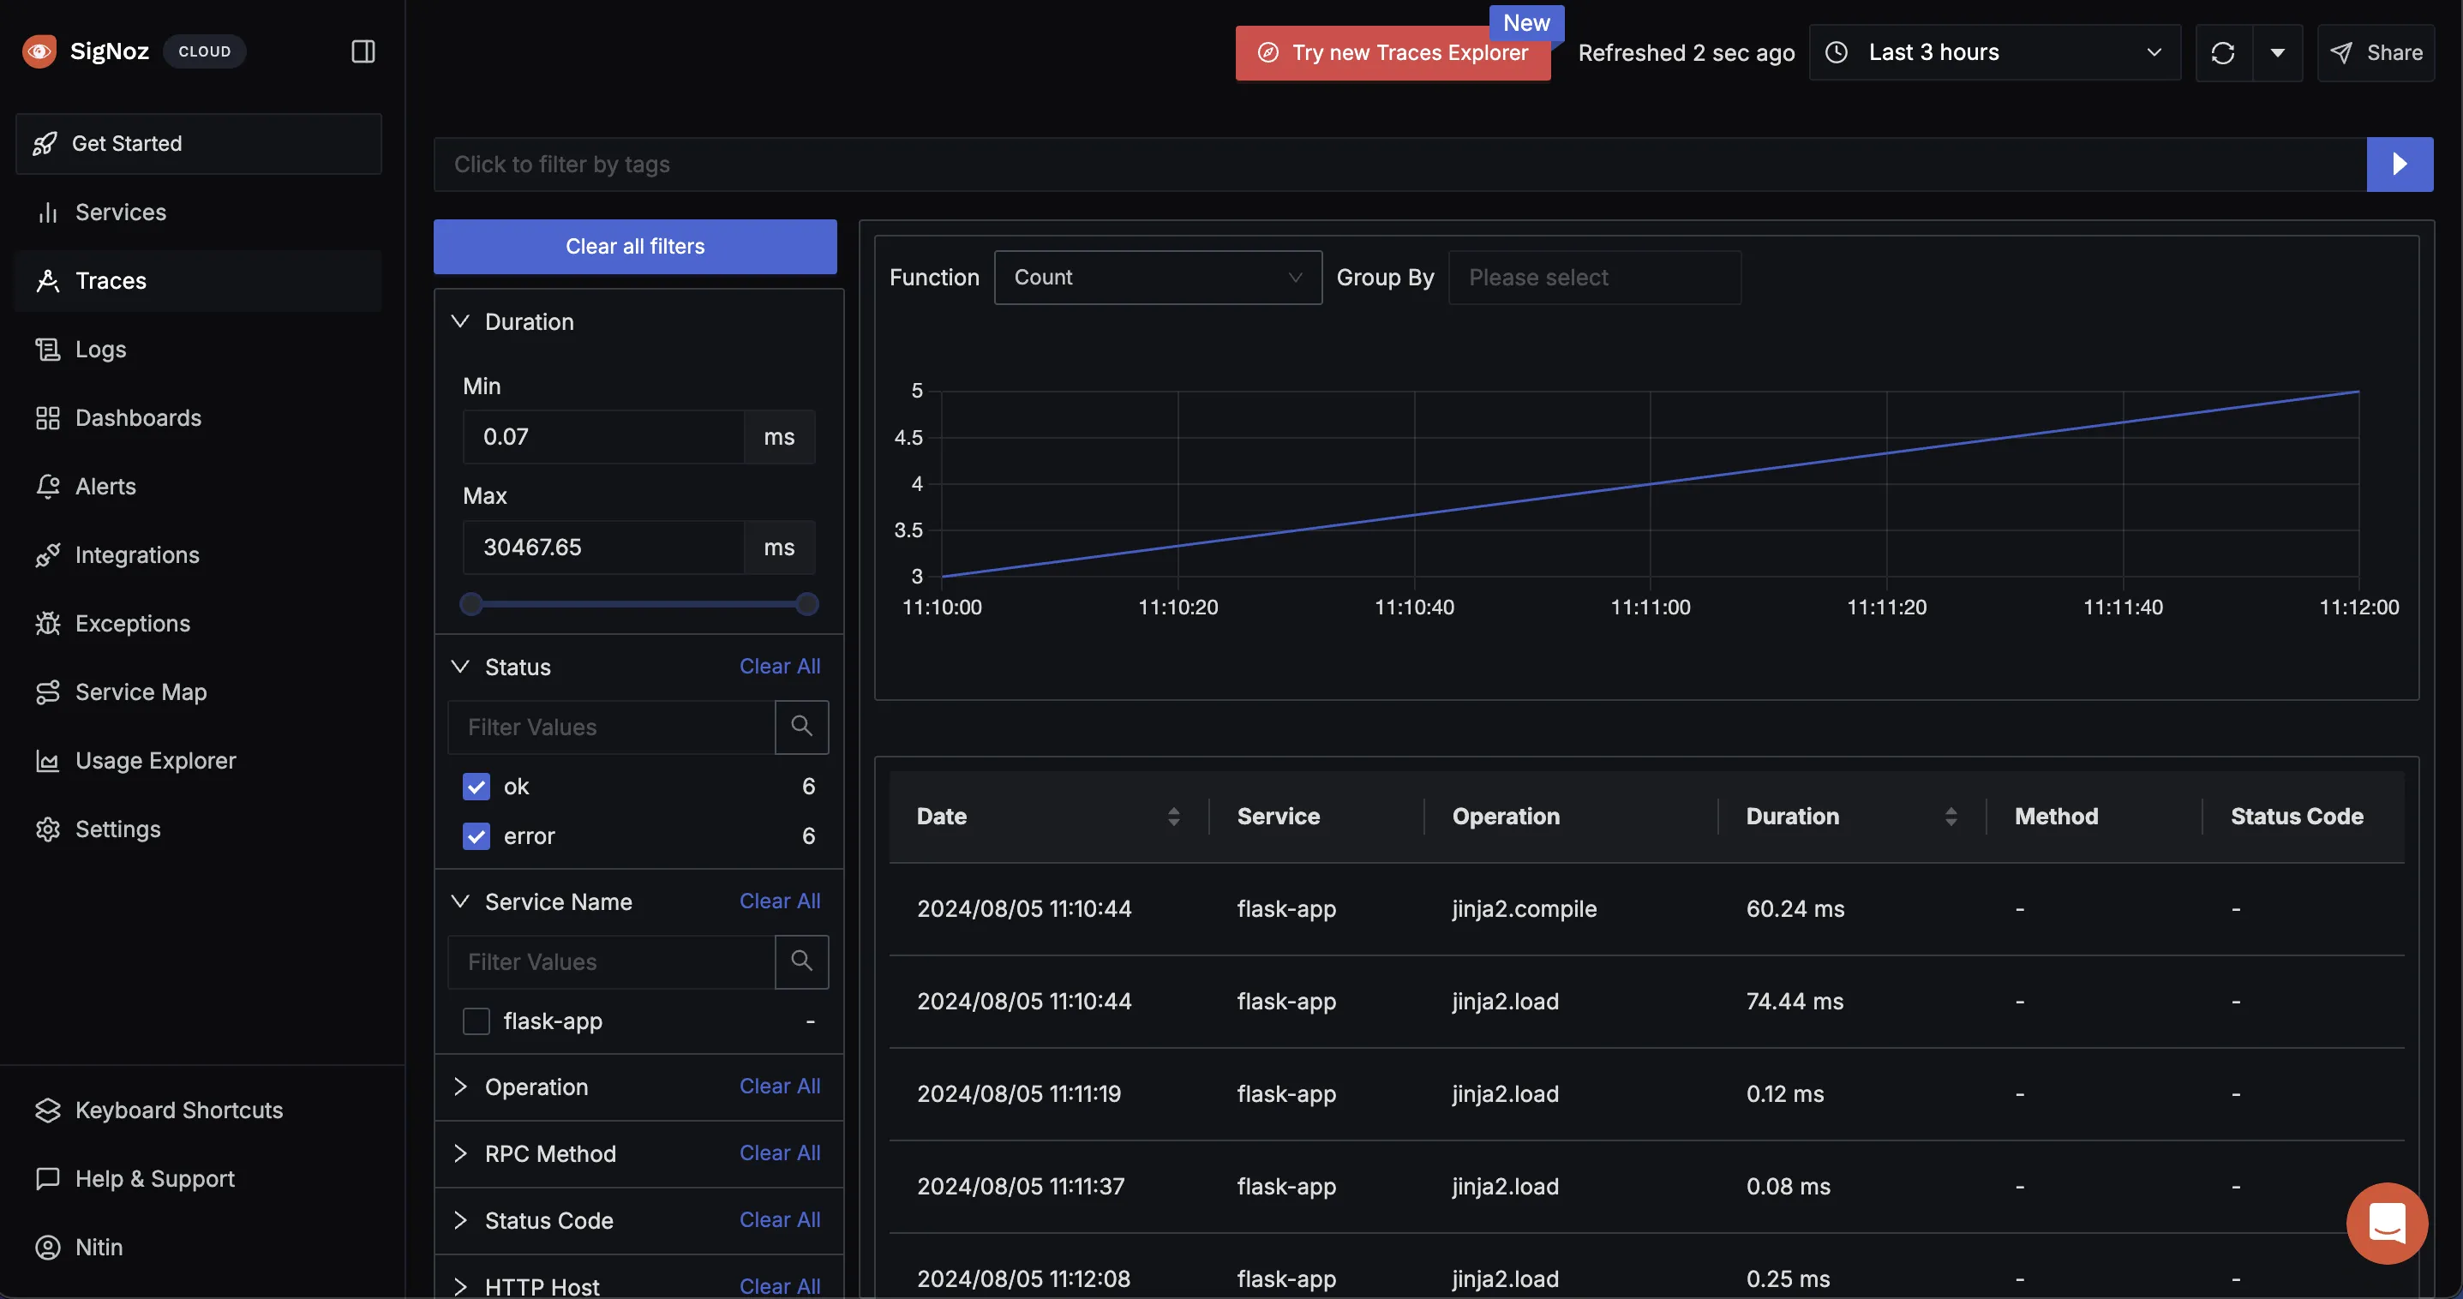Collapse the Status filter section

(x=460, y=667)
